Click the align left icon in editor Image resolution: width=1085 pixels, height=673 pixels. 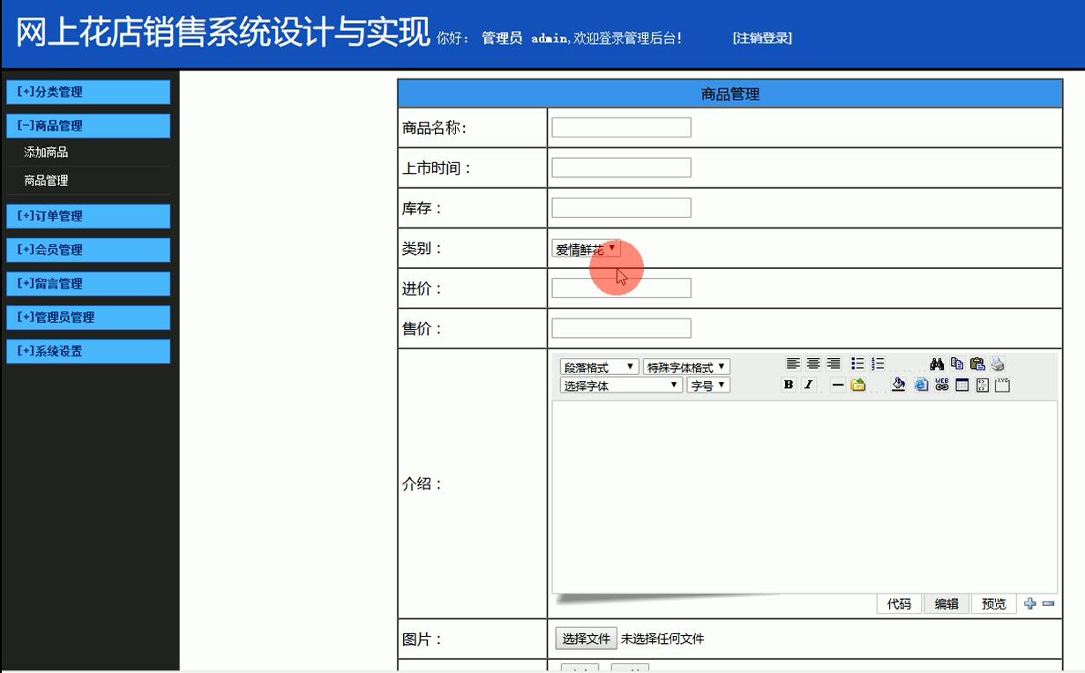pyautogui.click(x=793, y=363)
